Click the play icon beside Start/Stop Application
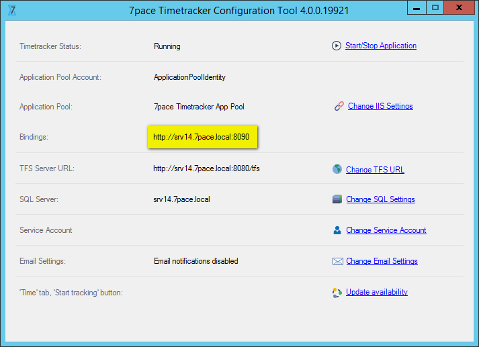Image resolution: width=479 pixels, height=347 pixels. tap(337, 46)
